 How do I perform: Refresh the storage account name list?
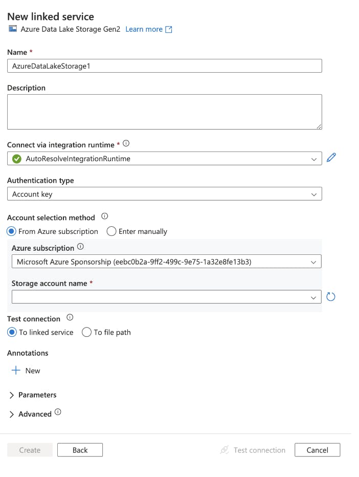330,297
